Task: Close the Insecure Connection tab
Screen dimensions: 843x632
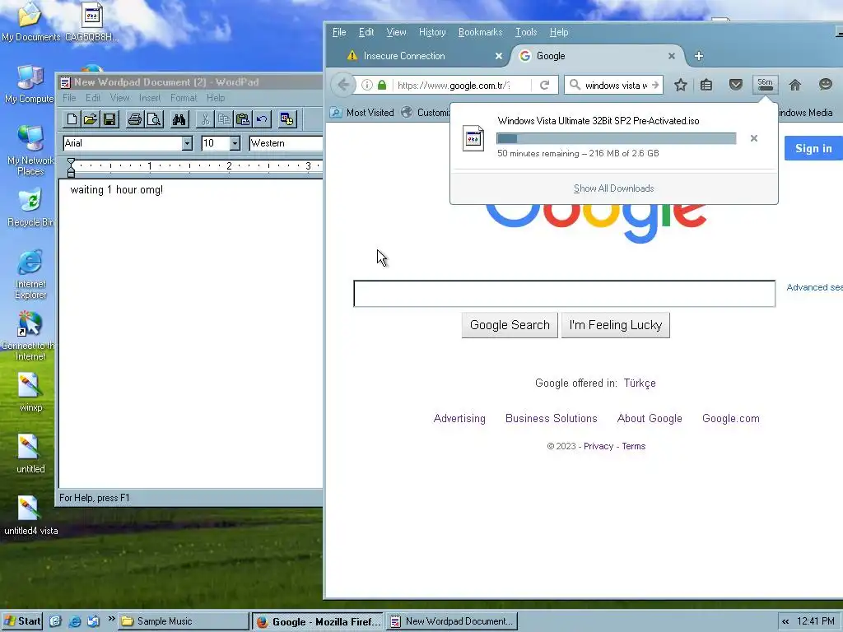Action: click(498, 56)
